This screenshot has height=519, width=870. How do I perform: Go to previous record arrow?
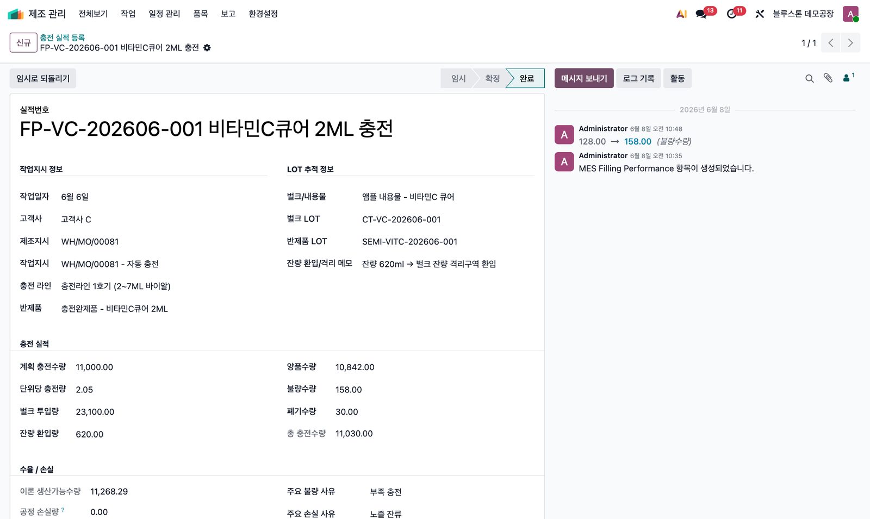pyautogui.click(x=831, y=43)
